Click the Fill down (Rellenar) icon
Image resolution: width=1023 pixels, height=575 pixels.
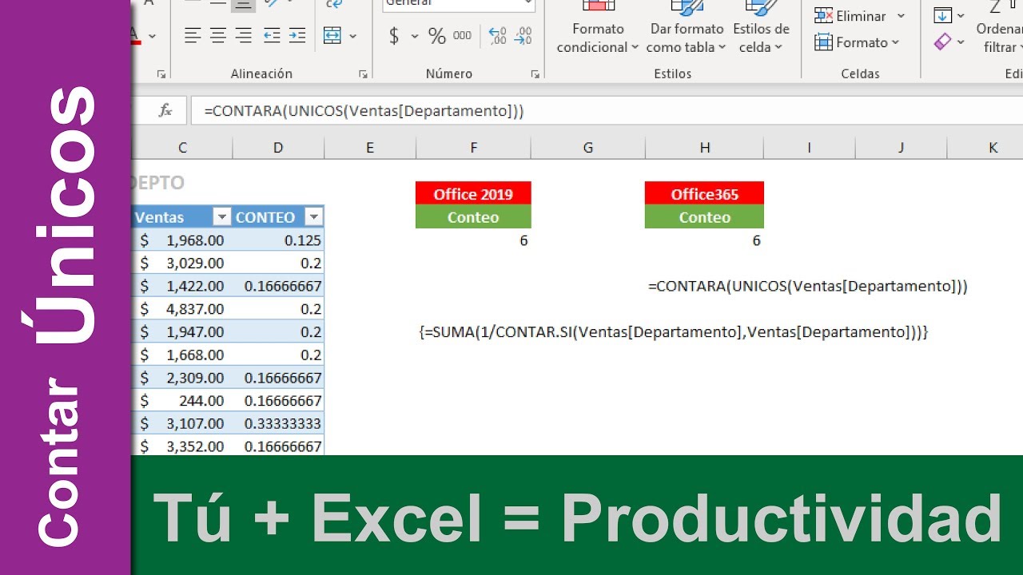pos(943,15)
